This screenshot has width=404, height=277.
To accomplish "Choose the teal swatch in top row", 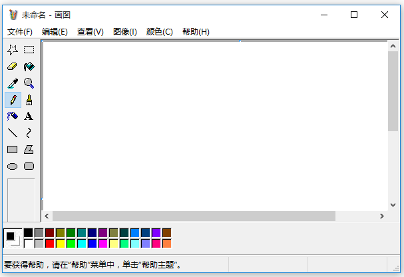I will 82,232.
